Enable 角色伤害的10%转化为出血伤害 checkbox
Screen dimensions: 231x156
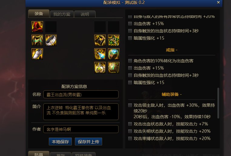(x=130, y=61)
